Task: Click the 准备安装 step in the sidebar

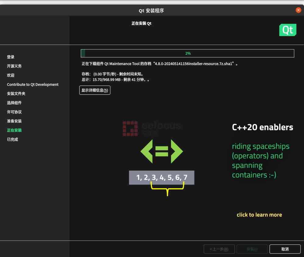Action: point(14,121)
